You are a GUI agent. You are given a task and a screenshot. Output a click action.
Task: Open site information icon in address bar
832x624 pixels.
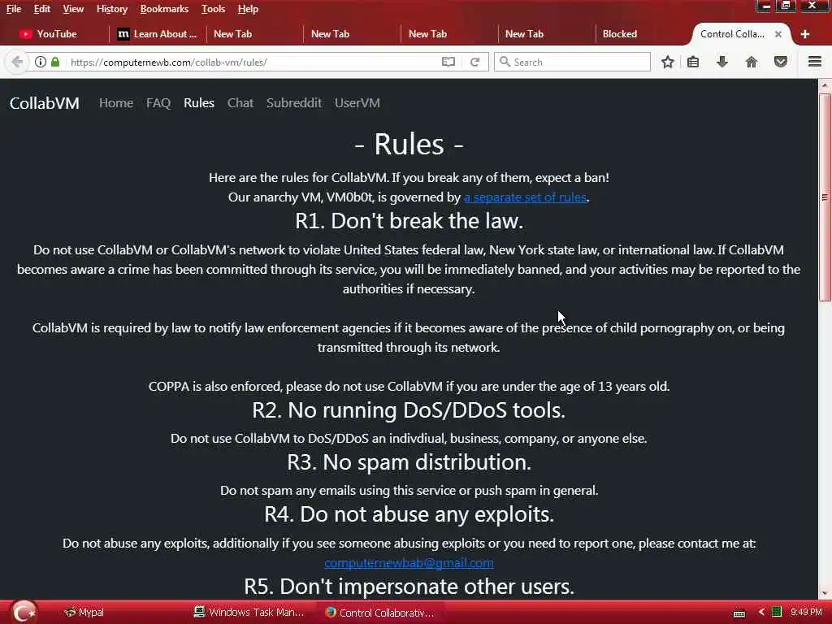(x=41, y=62)
